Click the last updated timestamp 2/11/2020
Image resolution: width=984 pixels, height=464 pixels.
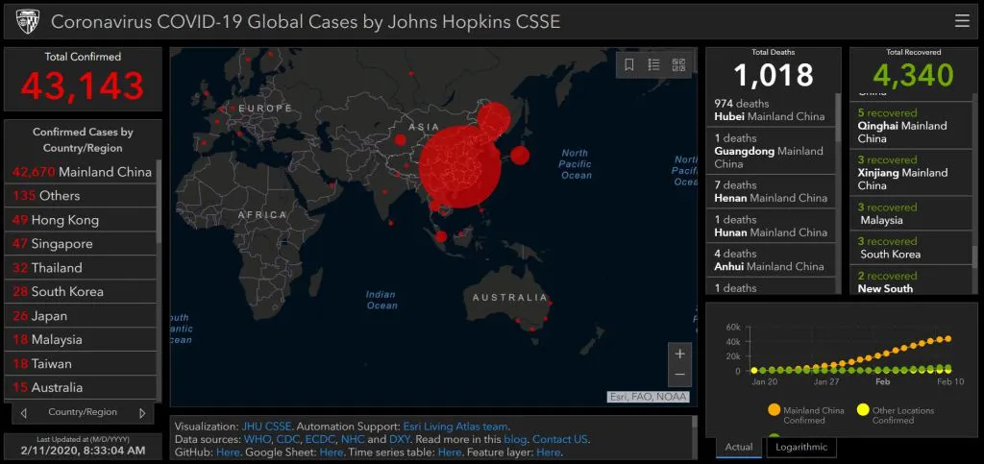click(x=83, y=451)
